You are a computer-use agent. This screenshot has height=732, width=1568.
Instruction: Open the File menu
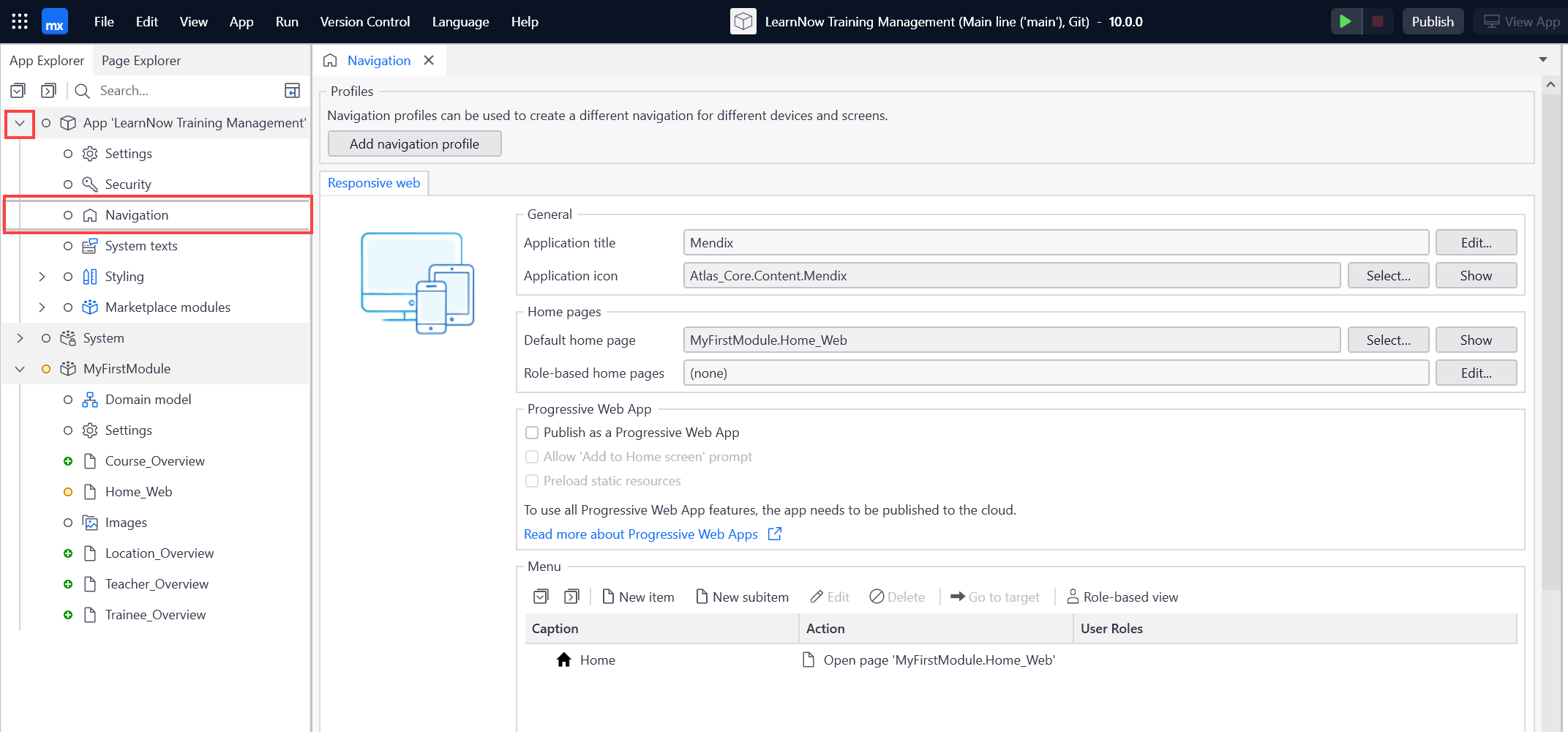104,21
